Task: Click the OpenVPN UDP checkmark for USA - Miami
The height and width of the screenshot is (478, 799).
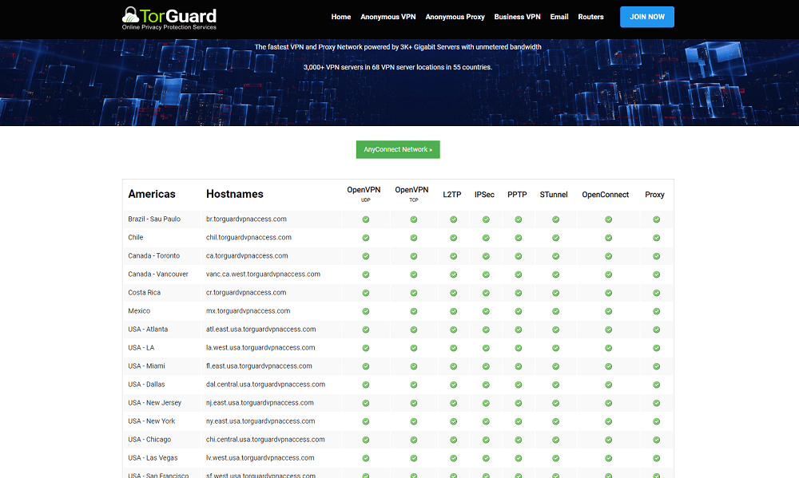Action: click(366, 366)
